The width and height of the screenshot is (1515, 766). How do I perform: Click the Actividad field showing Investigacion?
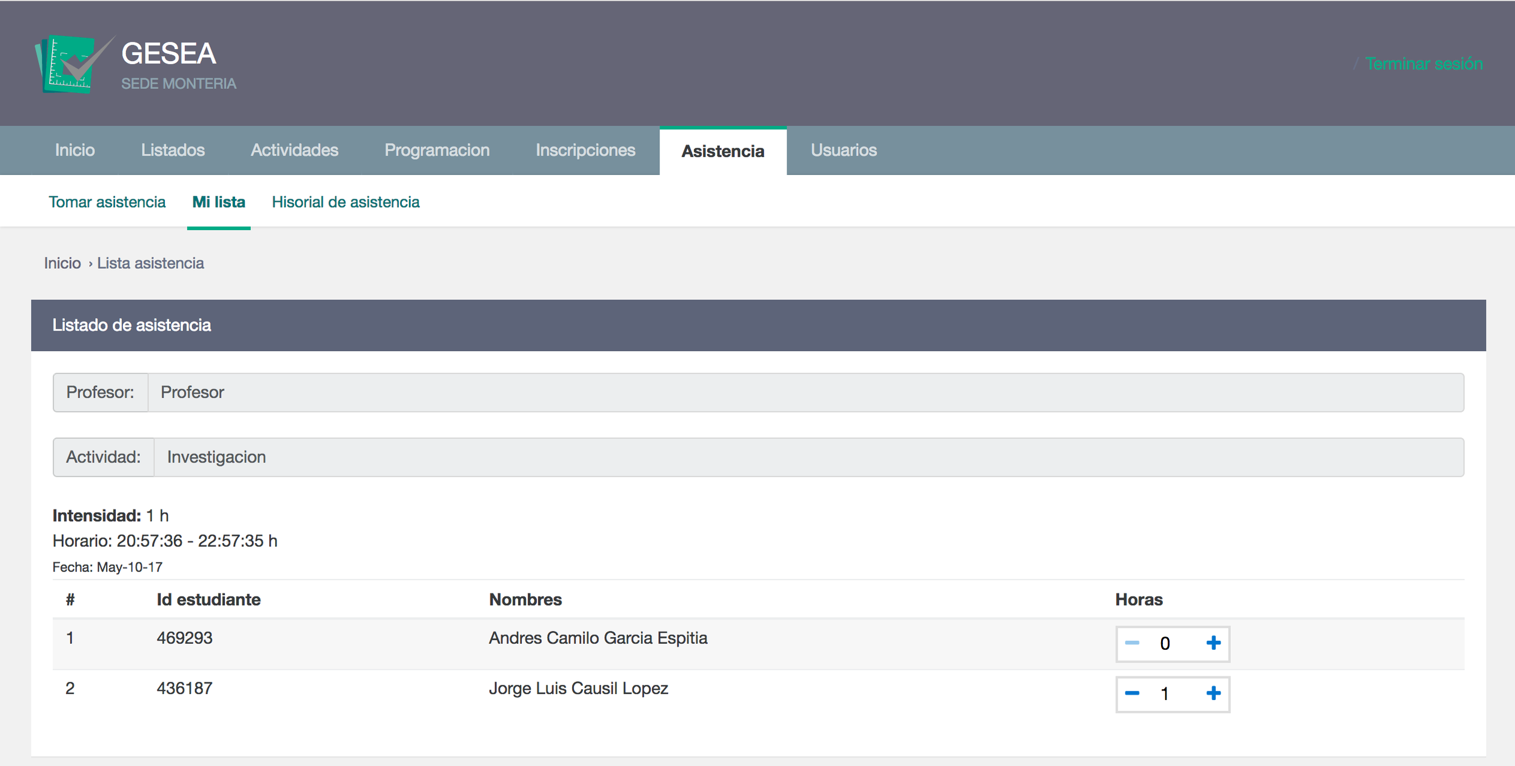[808, 457]
